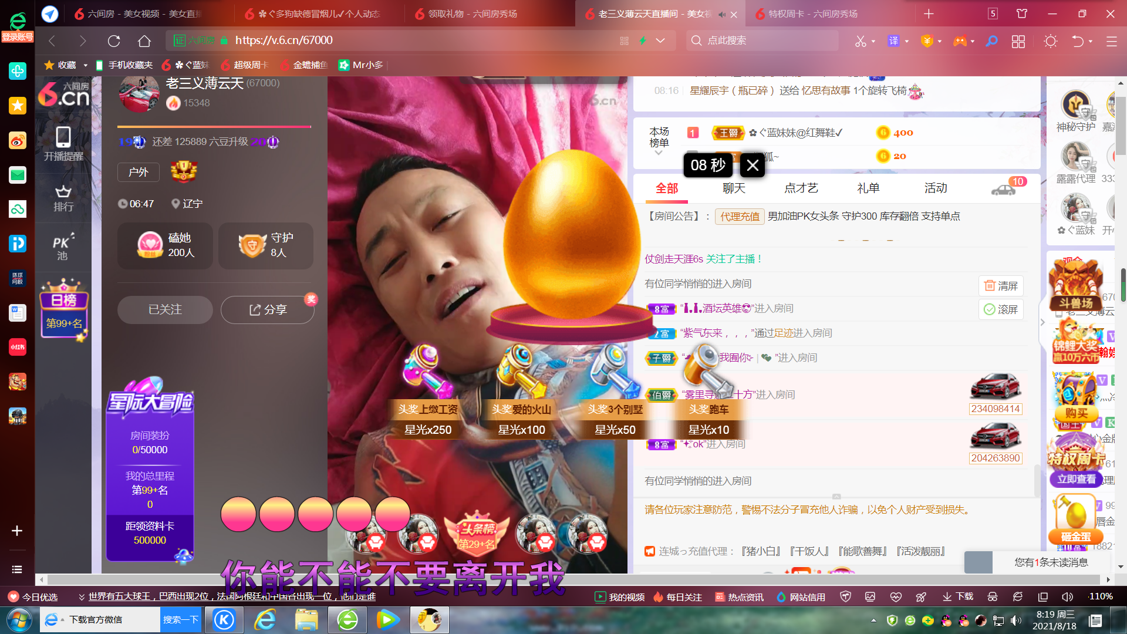Open the 收藏 bookmarks dropdown arrow
1127x634 pixels.
pyautogui.click(x=86, y=65)
